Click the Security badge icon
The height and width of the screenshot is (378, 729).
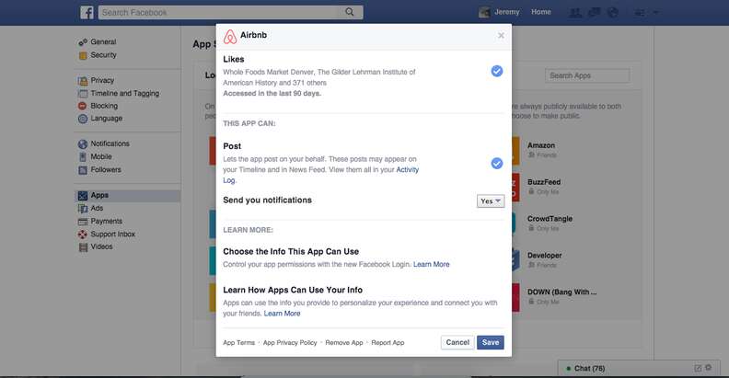(83, 55)
